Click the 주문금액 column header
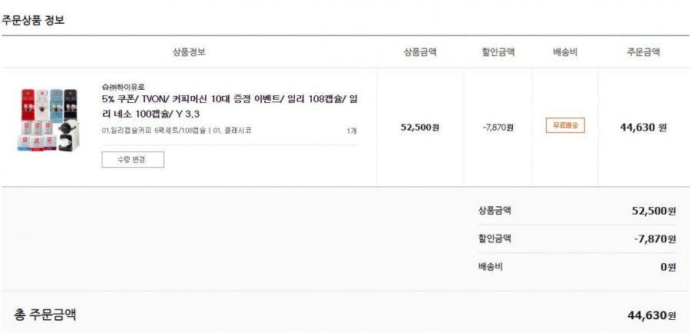This screenshot has height=333, width=691. click(643, 52)
